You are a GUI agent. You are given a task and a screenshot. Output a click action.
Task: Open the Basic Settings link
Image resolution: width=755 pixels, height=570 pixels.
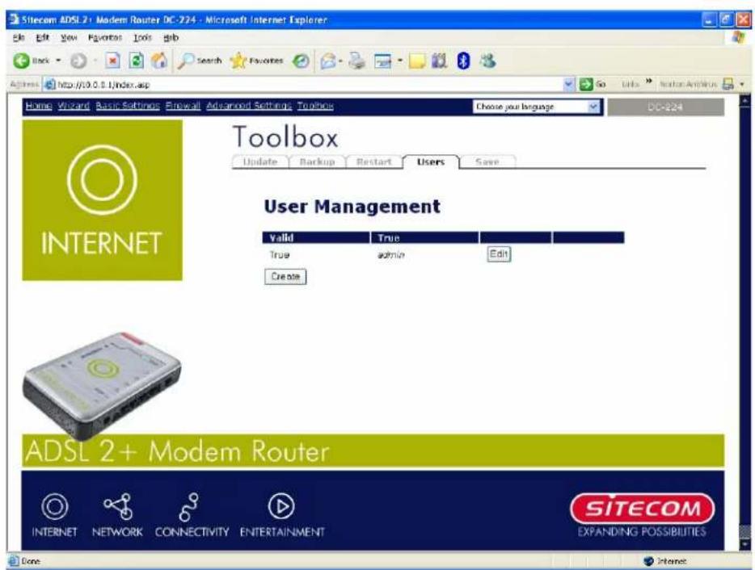[128, 106]
